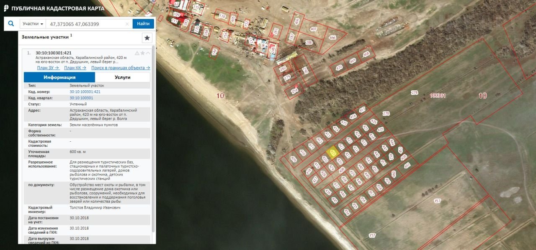Click the Rosreestr logo icon
536x250 pixels.
(x=6, y=8)
